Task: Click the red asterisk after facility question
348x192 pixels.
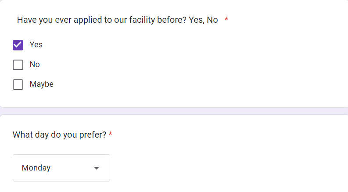Action: (x=226, y=20)
